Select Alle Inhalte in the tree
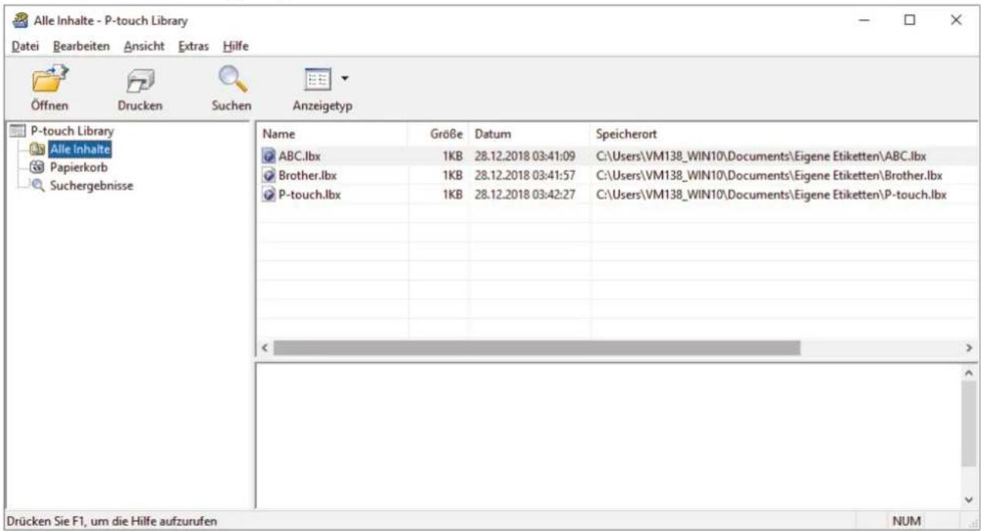981x531 pixels. 79,148
